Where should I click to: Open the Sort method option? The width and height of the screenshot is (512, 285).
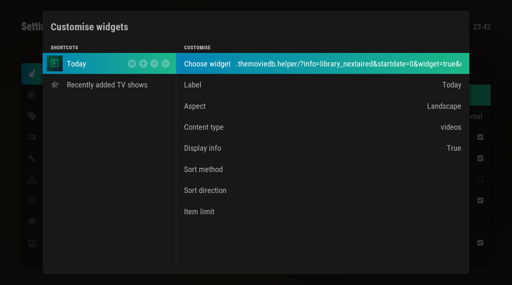[x=323, y=169]
